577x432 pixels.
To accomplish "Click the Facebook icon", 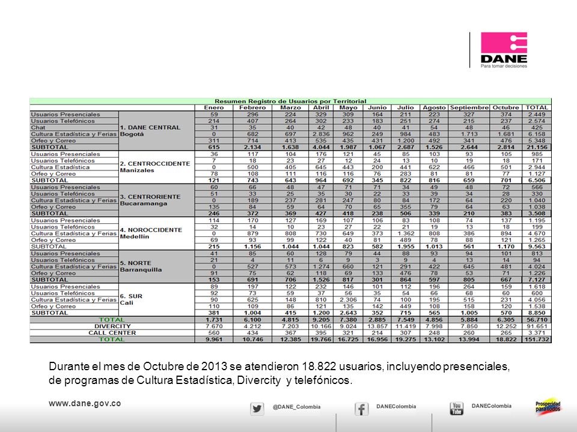I will click(361, 409).
